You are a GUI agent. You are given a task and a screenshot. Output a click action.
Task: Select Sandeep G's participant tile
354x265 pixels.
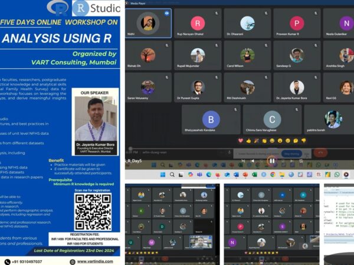(x=297, y=55)
